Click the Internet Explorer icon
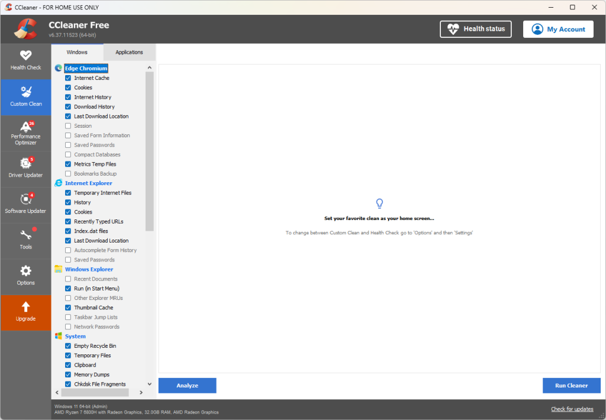The width and height of the screenshot is (606, 420). [x=59, y=183]
